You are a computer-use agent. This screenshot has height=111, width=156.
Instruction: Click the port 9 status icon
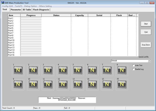coord(18,84)
